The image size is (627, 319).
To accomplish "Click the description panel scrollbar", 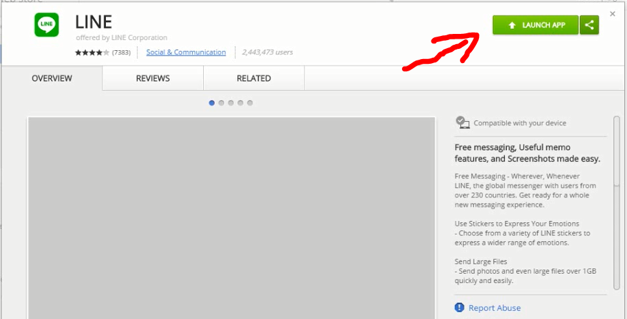I will coord(617,202).
